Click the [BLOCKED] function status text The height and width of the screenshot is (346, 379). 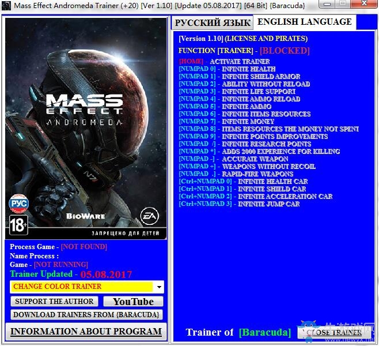tap(285, 51)
